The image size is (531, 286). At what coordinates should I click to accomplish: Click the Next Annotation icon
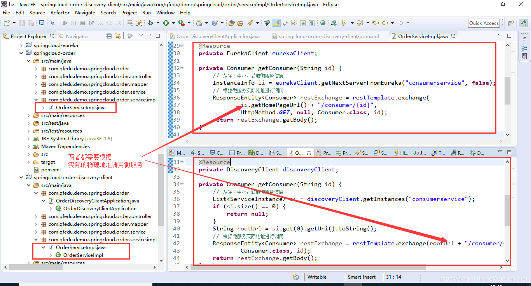click(x=344, y=23)
